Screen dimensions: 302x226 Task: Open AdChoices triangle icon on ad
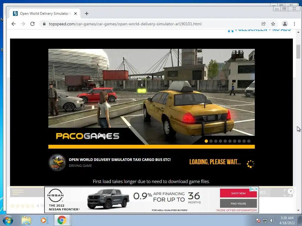252,189
